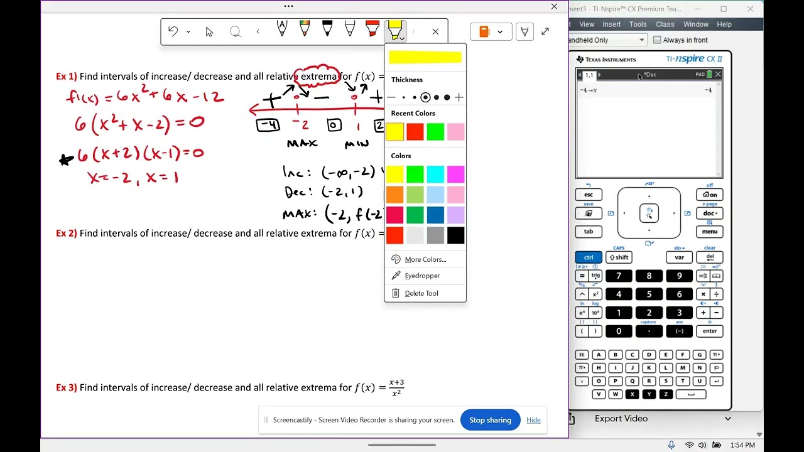The height and width of the screenshot is (452, 804).
Task: Click the undo arrow in pen toolbar
Action: tap(173, 31)
